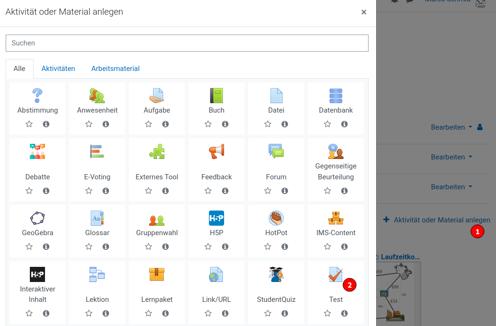Mark Glossar as favorite with star
This screenshot has width=496, height=326.
point(89,247)
